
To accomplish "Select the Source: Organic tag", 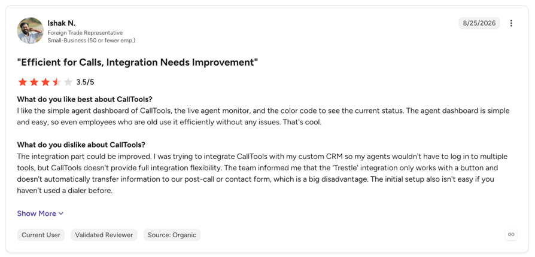I will click(172, 235).
